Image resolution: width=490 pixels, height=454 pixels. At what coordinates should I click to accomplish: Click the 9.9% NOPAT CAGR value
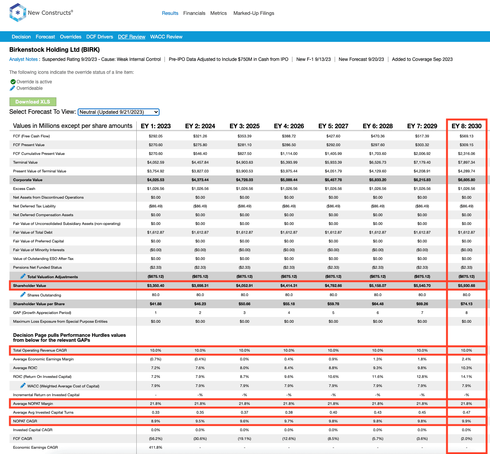[x=466, y=421]
